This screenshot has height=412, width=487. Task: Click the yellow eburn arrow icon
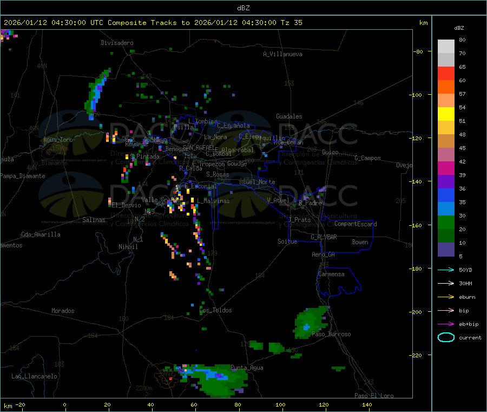pyautogui.click(x=446, y=297)
